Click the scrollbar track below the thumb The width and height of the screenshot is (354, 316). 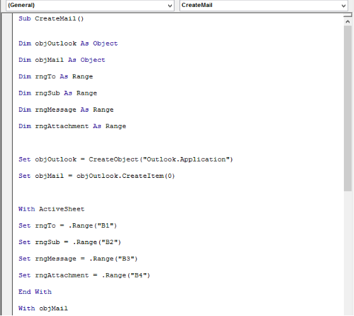tap(348, 253)
